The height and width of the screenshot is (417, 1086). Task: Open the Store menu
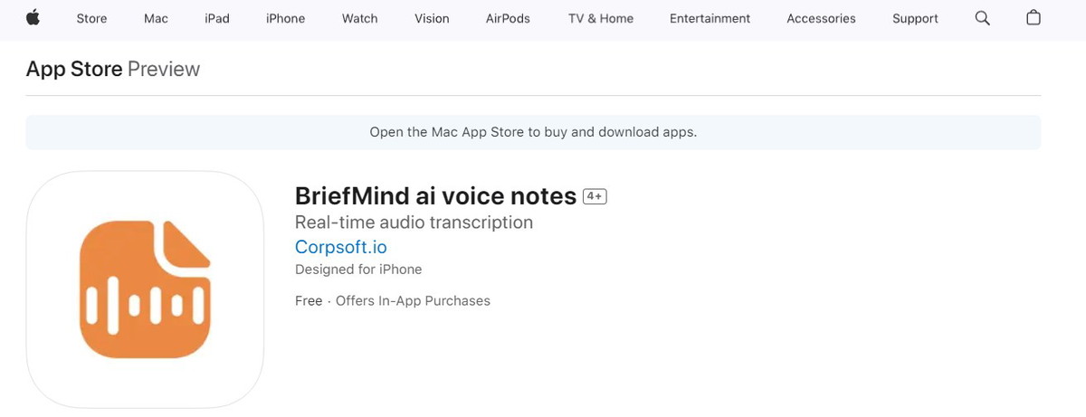coord(91,18)
